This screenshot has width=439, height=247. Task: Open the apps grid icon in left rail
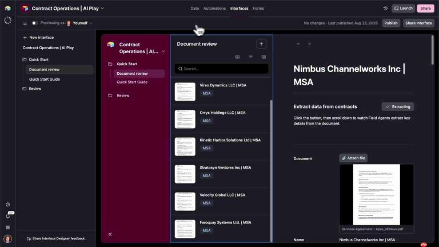pos(8,228)
